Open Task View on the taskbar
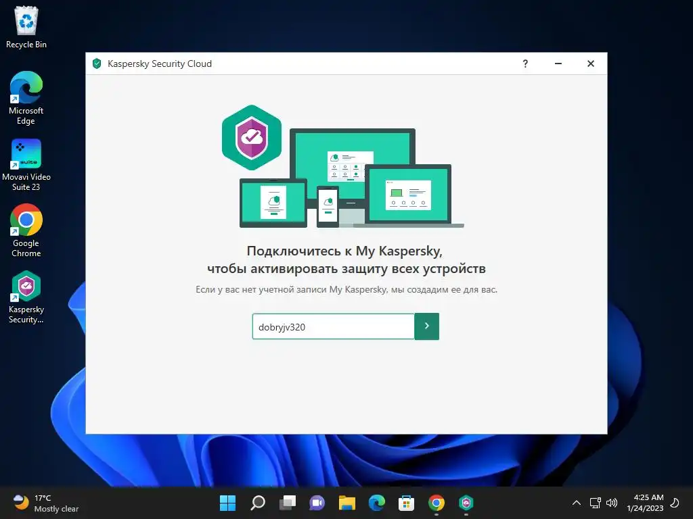 pyautogui.click(x=288, y=503)
